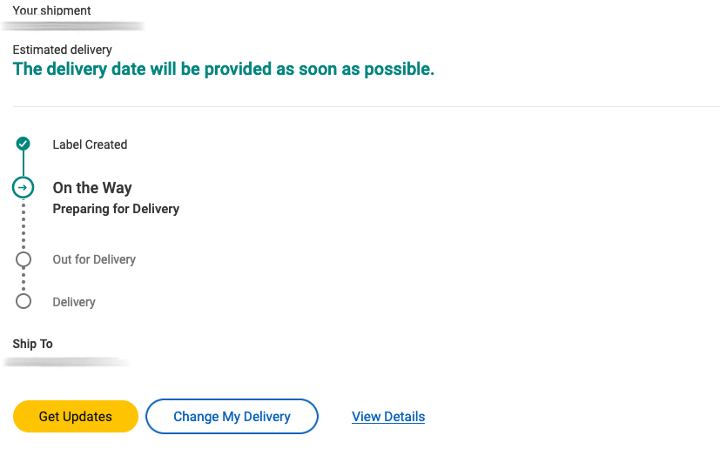720x449 pixels.
Task: Click the Delivery step label
Action: 74,302
